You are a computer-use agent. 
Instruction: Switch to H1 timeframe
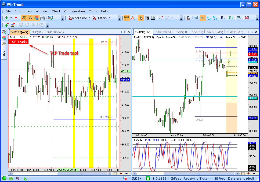point(223,17)
